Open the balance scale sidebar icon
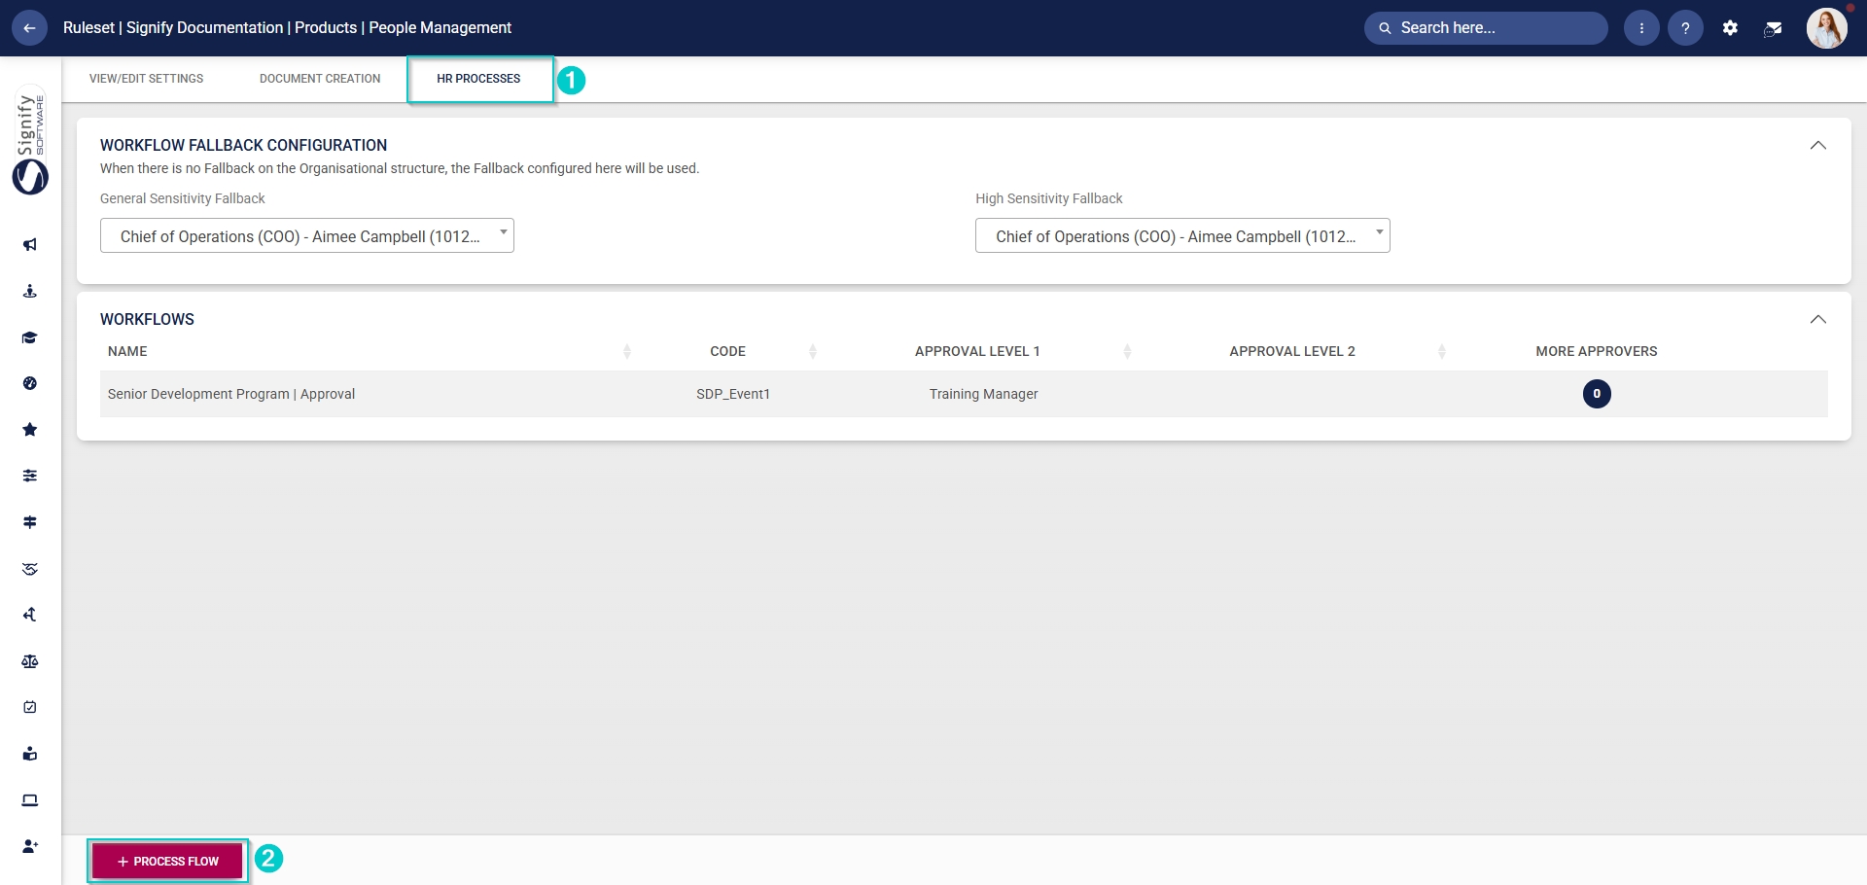The height and width of the screenshot is (885, 1867). (x=30, y=661)
